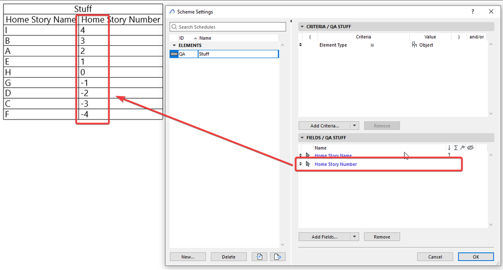Click the Object icon in criteria Value column
The width and height of the screenshot is (503, 270).
pyautogui.click(x=414, y=44)
